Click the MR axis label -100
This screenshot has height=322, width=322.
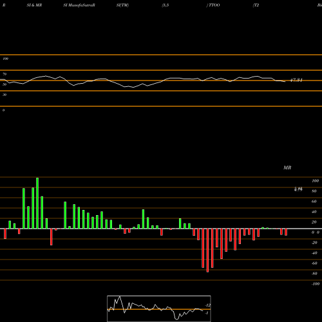point(316,284)
